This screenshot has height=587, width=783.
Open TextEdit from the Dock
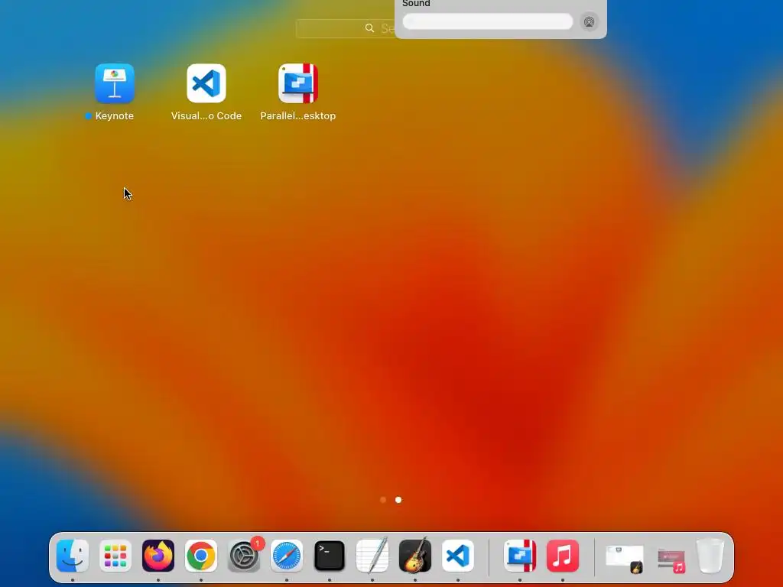[372, 556]
